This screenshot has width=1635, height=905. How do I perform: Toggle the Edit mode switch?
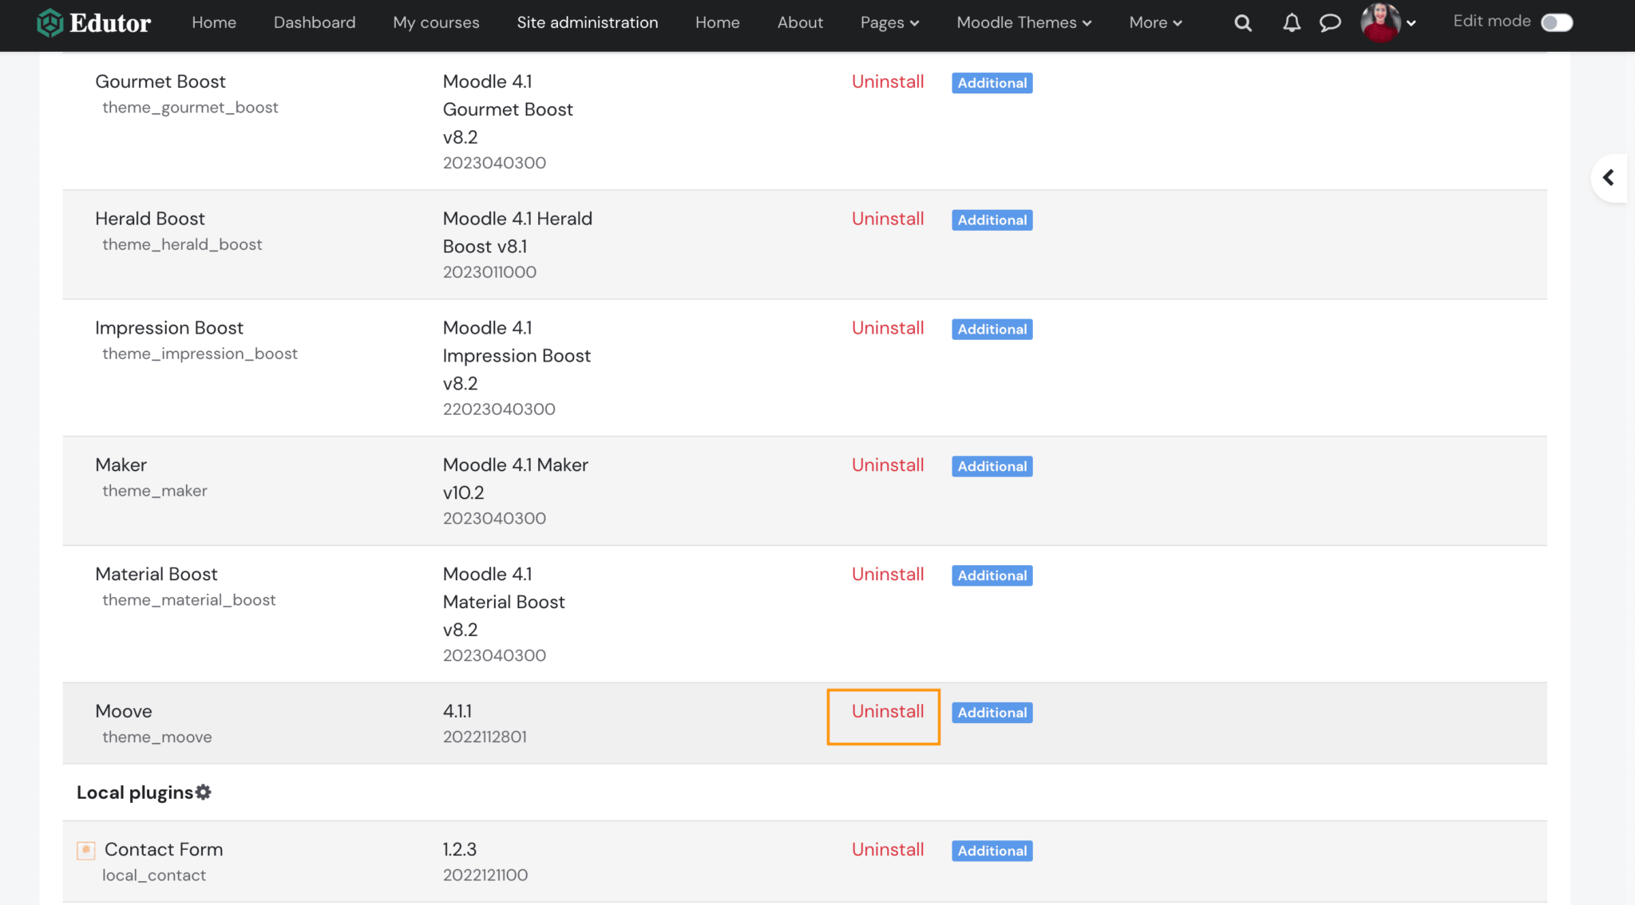pos(1556,22)
